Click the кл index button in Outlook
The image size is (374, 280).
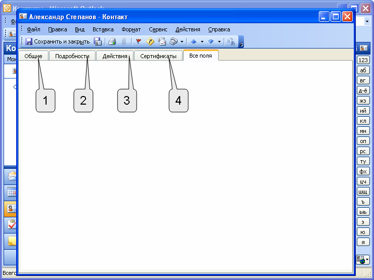pyautogui.click(x=363, y=121)
